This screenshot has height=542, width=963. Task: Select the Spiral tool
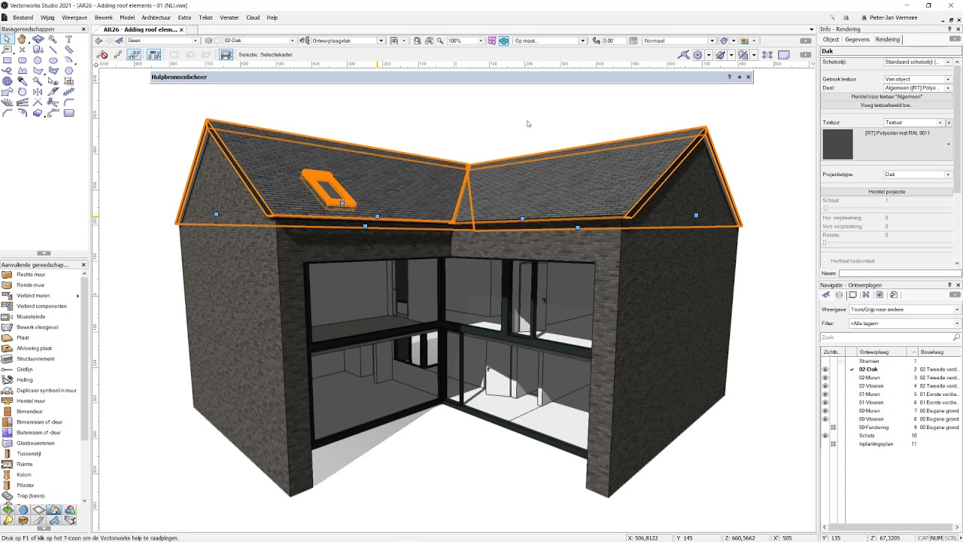[x=7, y=81]
